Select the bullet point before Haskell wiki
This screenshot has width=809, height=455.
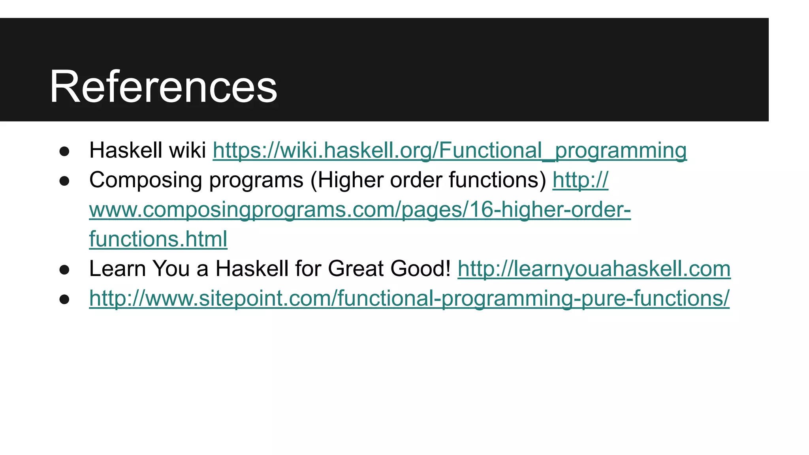coord(64,152)
